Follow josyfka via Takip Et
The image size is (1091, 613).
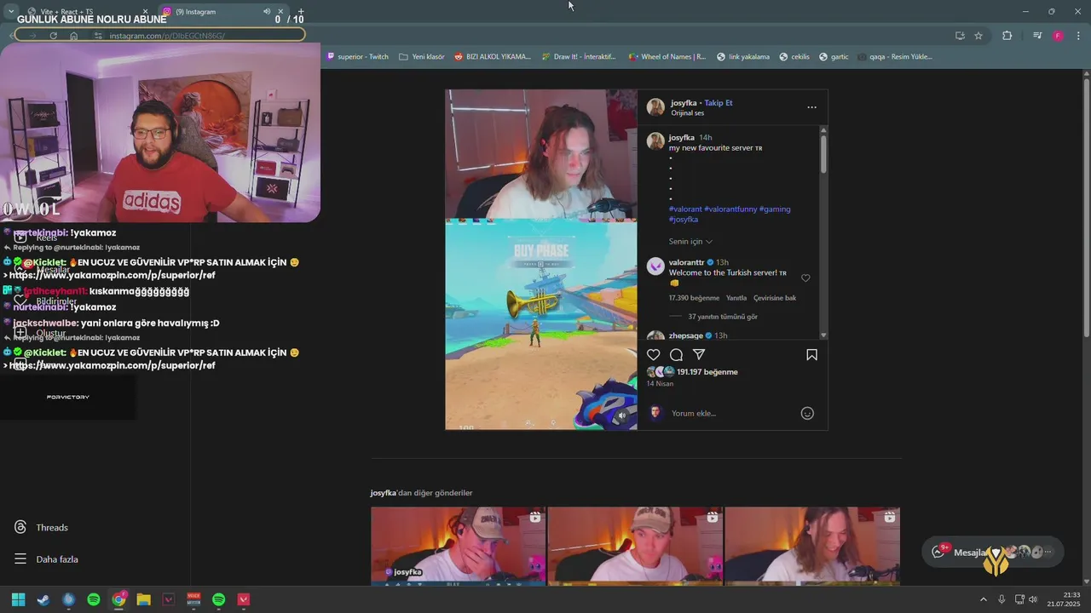(x=718, y=103)
